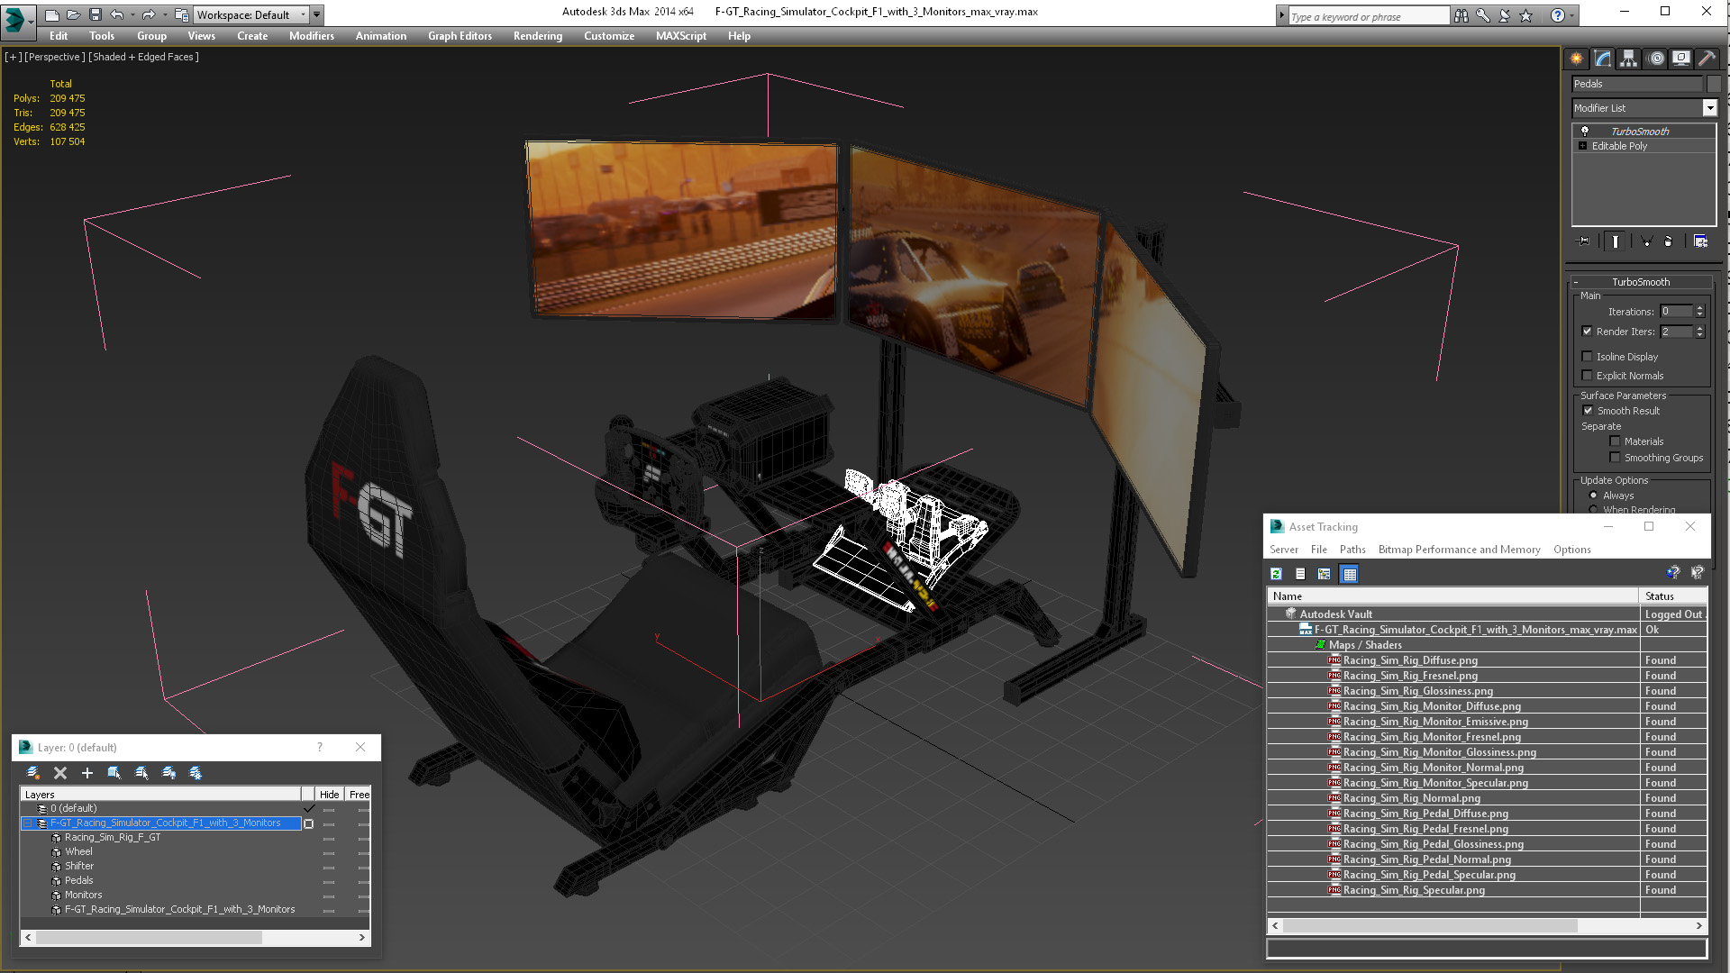Screen dimensions: 1730x973
Task: Open Configure Modifier Sets icon
Action: pos(1700,241)
